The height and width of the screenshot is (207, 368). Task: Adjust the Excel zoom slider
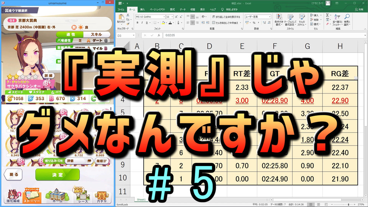(x=348, y=204)
